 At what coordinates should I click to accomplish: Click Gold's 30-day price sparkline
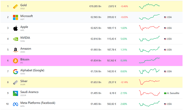click(x=149, y=6)
